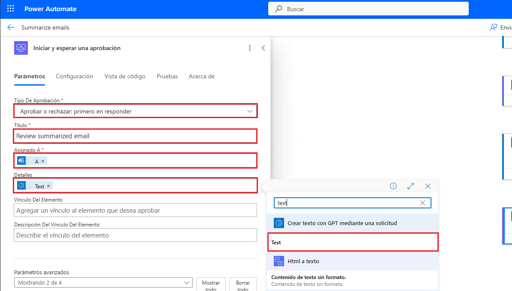Open the Pruebas tab
Viewport: 512px width, 291px height.
(x=167, y=76)
